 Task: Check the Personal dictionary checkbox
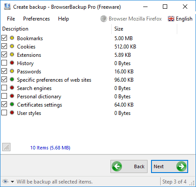pos(4,96)
